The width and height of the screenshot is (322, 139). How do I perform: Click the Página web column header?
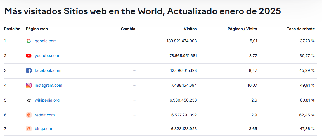pos(37,29)
